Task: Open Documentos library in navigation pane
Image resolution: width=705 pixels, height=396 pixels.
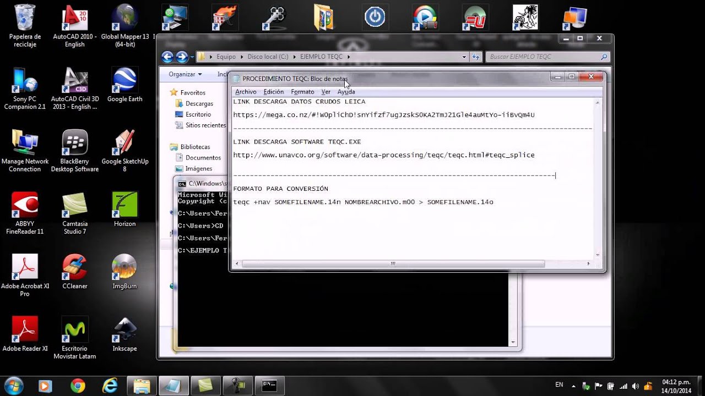Action: 203,158
